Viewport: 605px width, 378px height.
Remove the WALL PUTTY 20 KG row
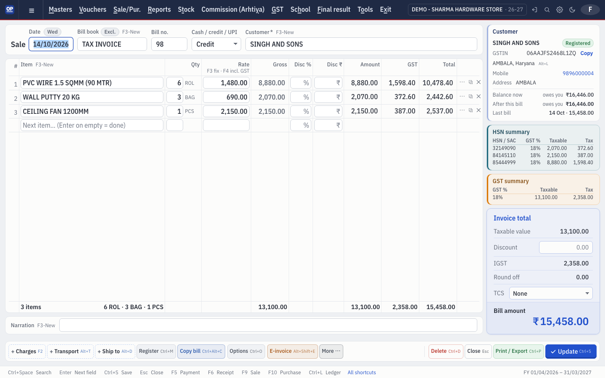(x=479, y=97)
